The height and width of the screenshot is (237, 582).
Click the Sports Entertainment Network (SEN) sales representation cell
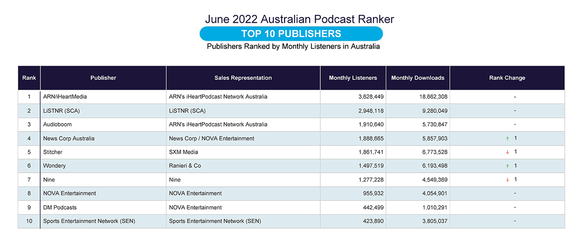click(x=243, y=221)
